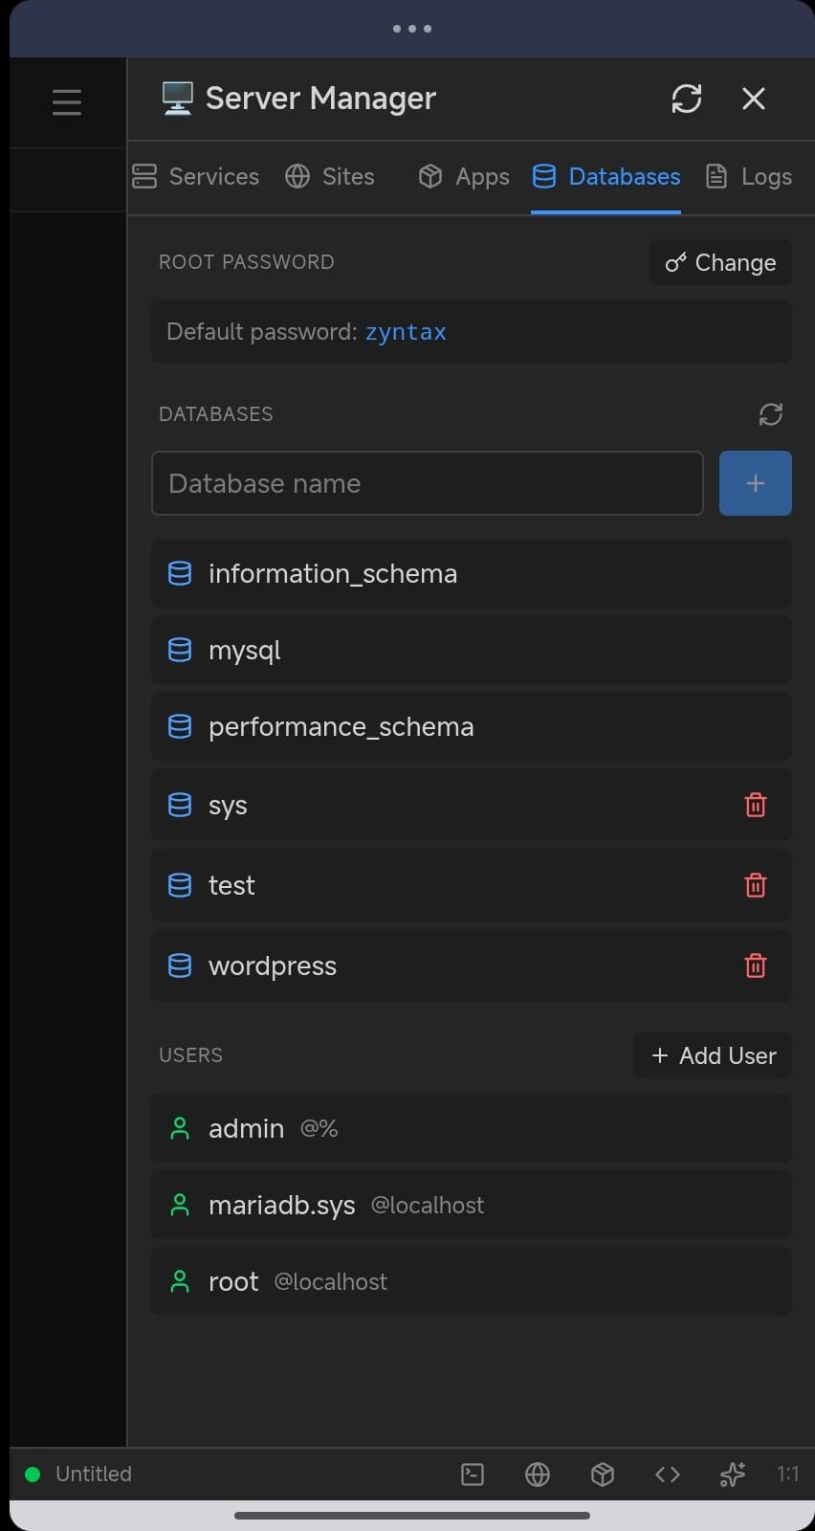This screenshot has width=815, height=1531.
Task: Open the Logs tab
Action: 749,177
